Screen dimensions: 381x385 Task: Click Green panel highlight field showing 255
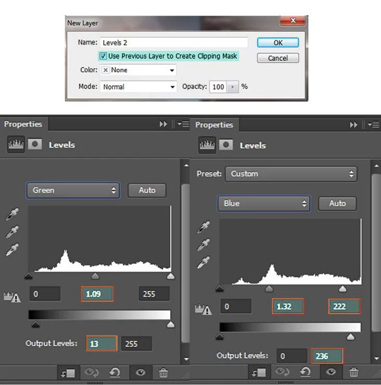tap(154, 293)
